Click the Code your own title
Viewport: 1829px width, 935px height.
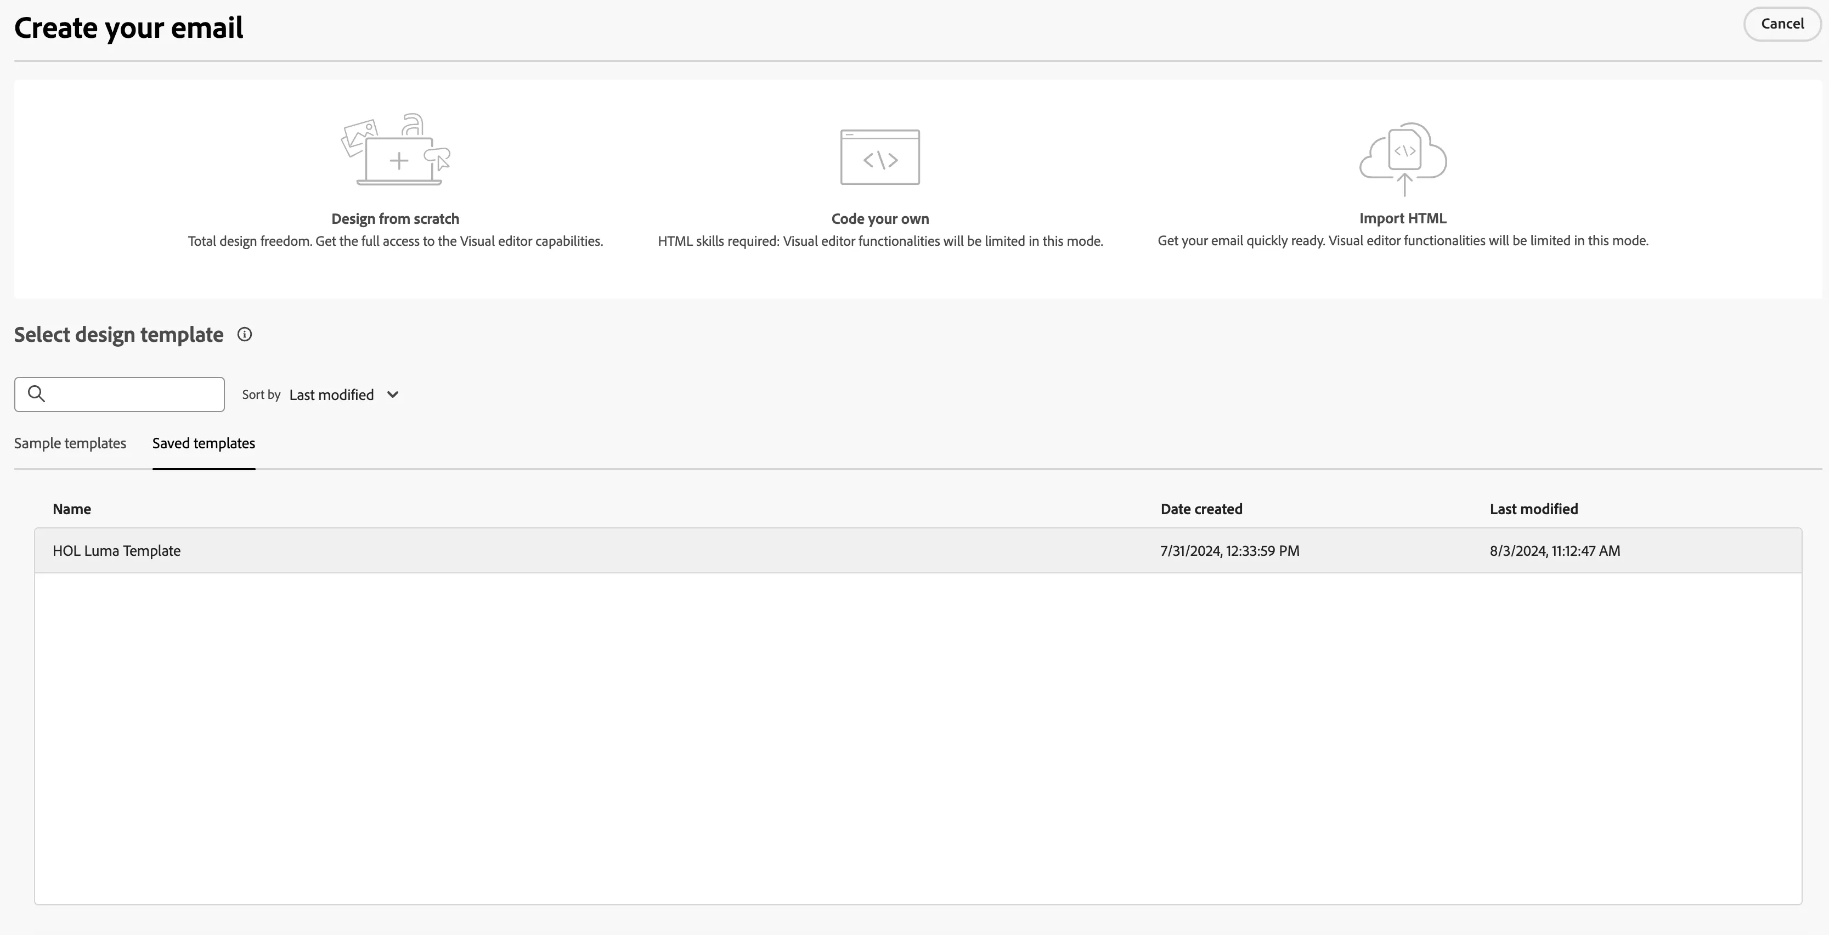coord(880,219)
